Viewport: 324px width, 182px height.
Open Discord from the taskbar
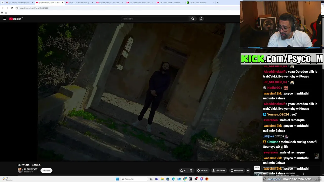tap(201, 179)
